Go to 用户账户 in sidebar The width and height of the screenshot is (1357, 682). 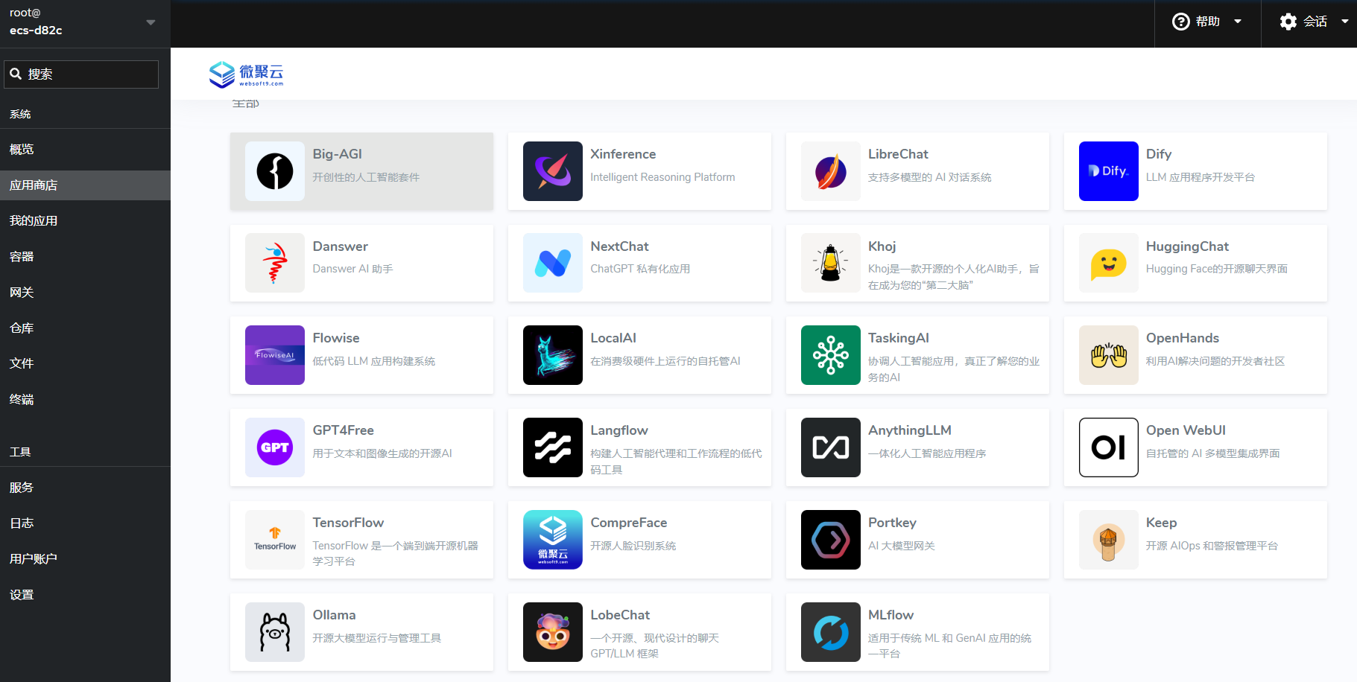tap(85, 558)
